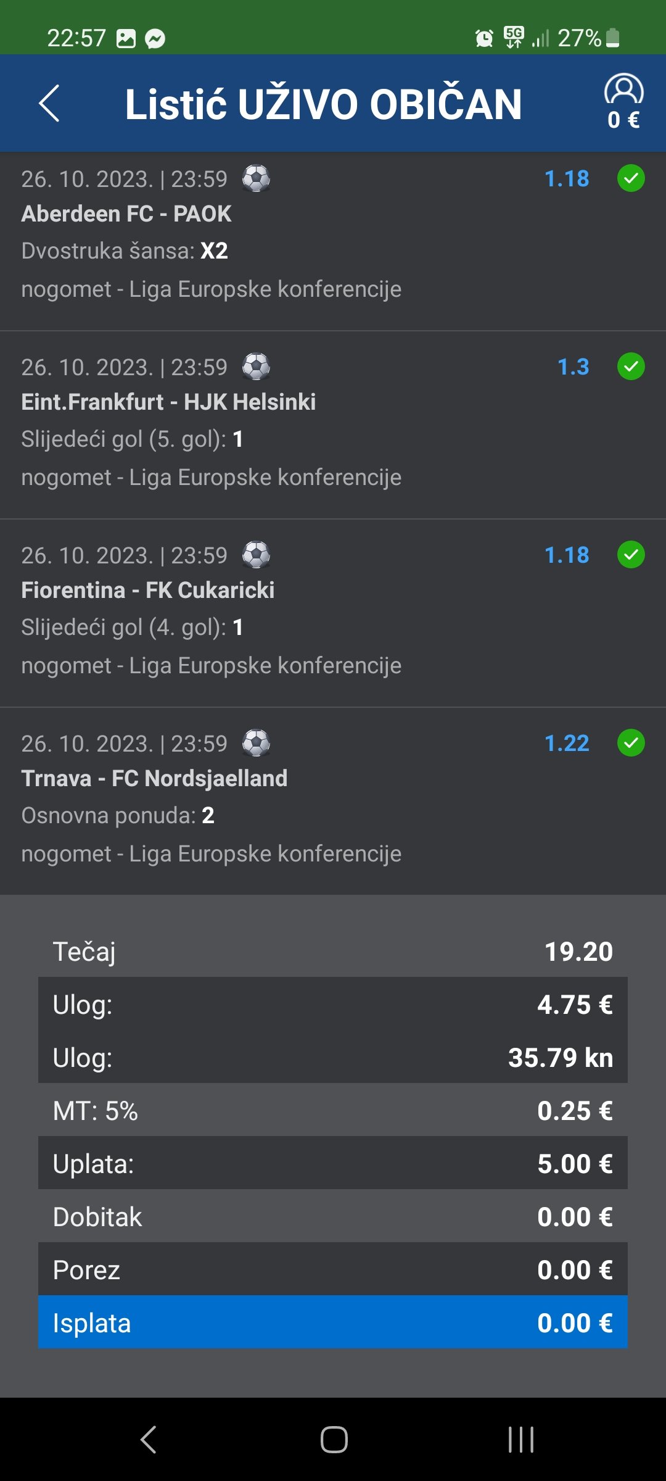Open Aberdeen FC - PAOK match

point(126,214)
